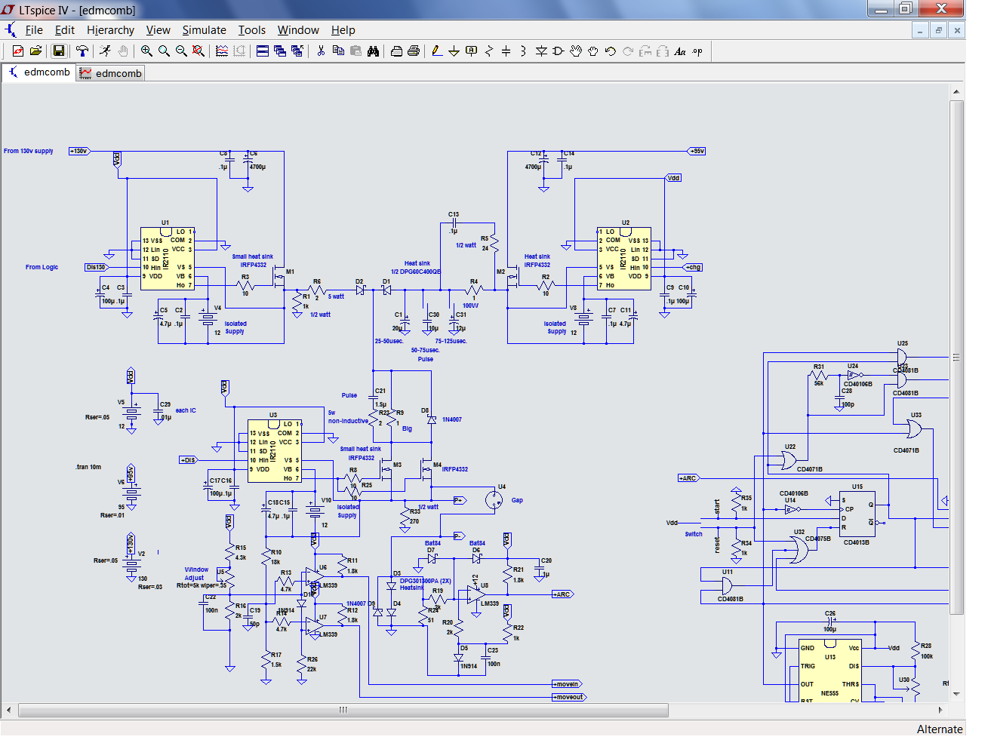The image size is (991, 743).
Task: Click the Cut scissors icon
Action: [x=321, y=51]
